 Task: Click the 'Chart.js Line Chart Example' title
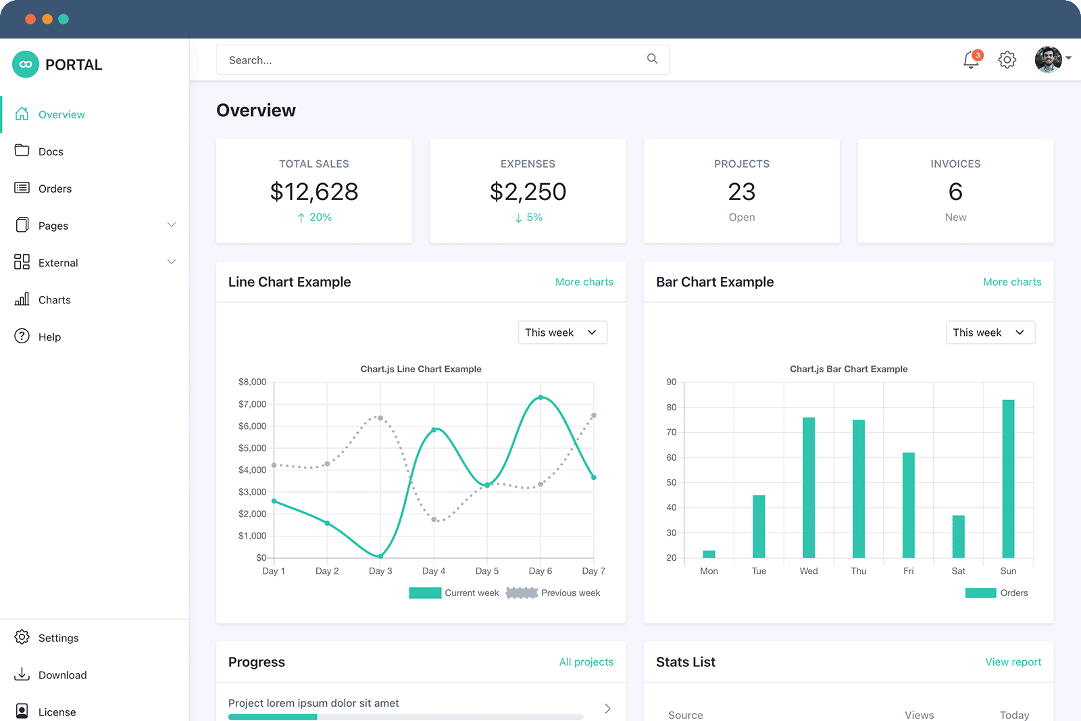coord(421,369)
